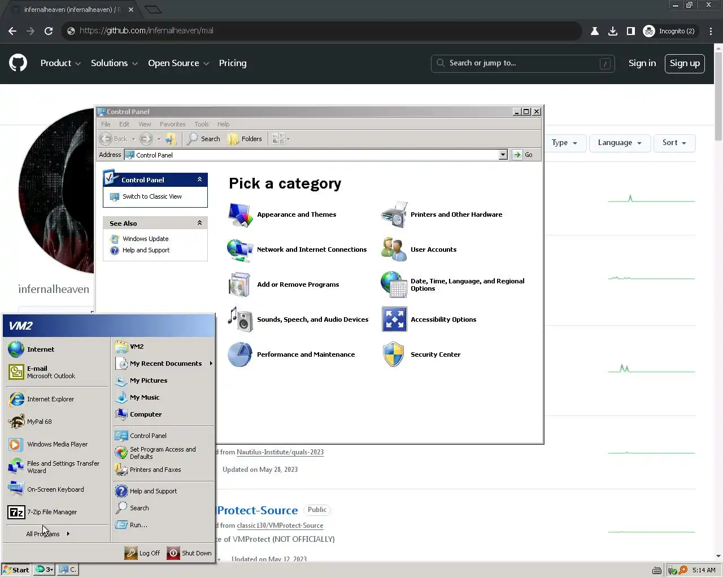Screen dimensions: 723x578
Task: Open Security Center shield icon
Action: 394,354
